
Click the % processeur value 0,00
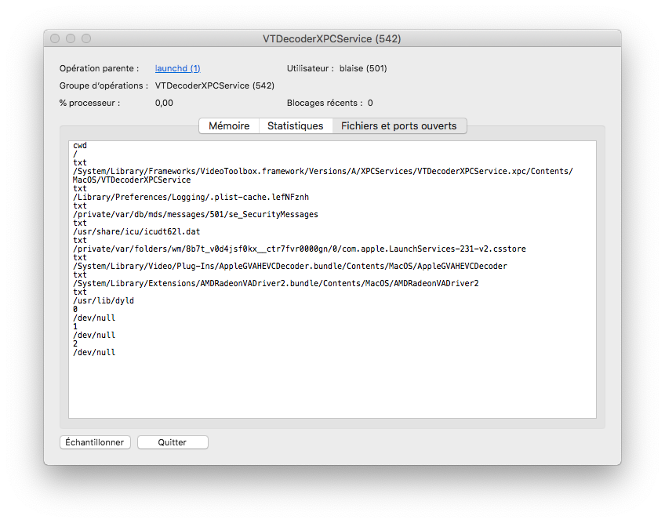coord(164,103)
